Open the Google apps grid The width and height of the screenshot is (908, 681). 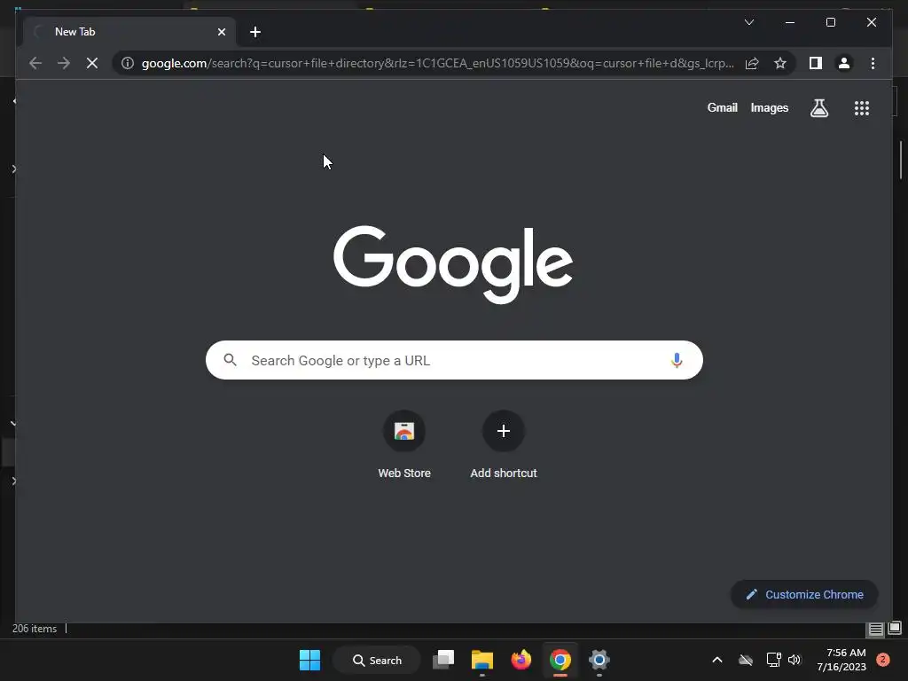click(x=862, y=108)
